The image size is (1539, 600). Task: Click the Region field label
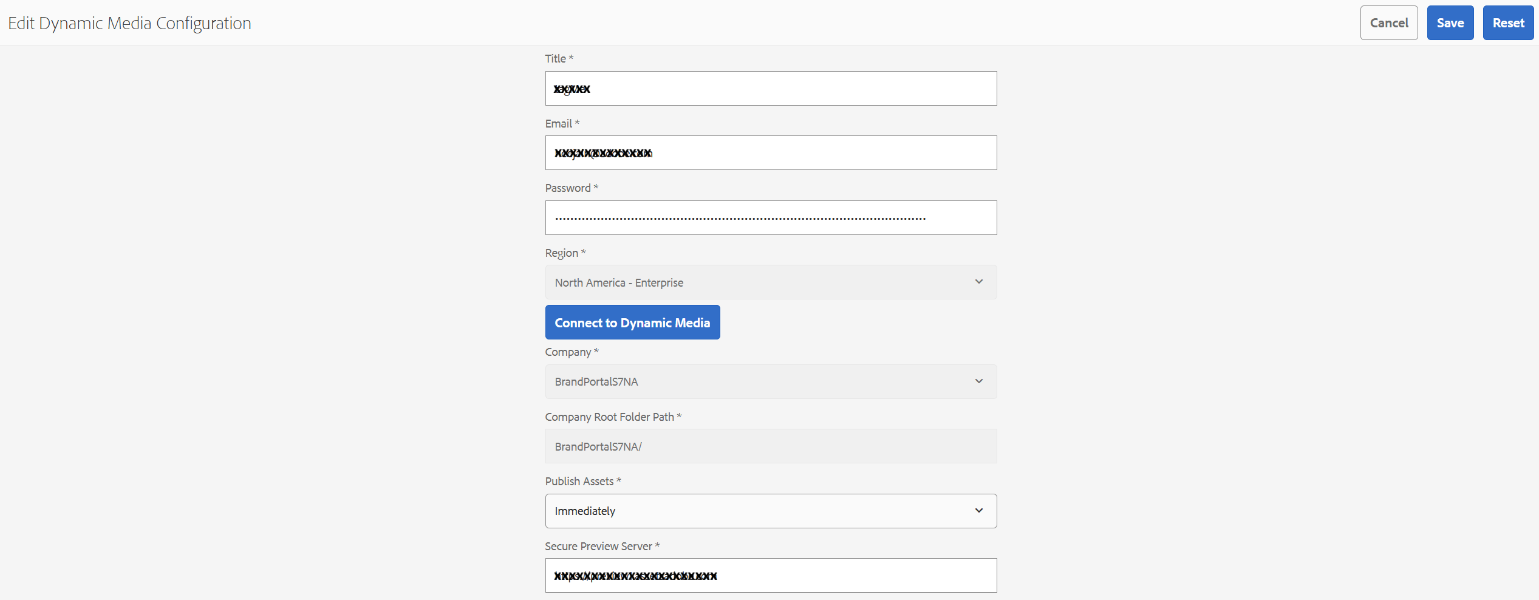(561, 253)
